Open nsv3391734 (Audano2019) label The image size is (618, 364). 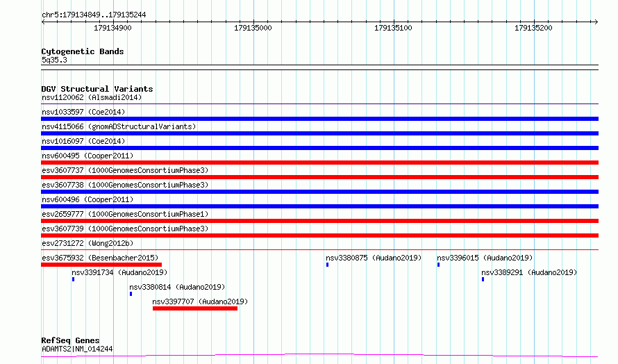point(119,272)
